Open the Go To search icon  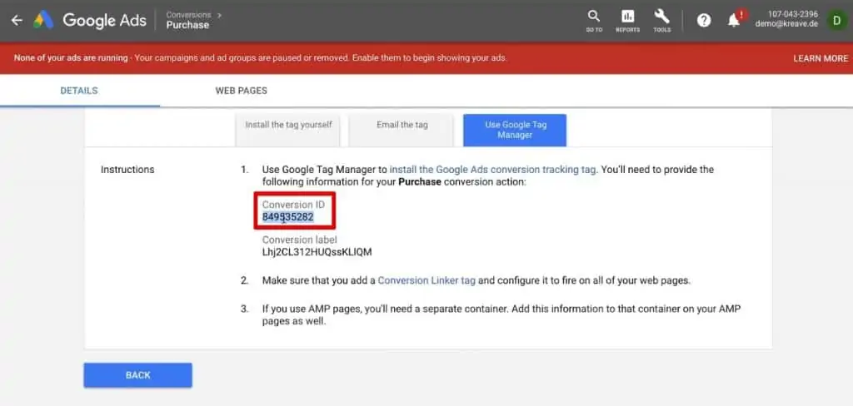[594, 21]
